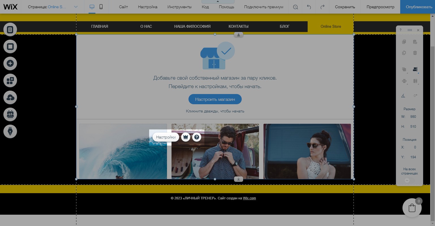Click the zoom out magnifier icon

pos(295,7)
